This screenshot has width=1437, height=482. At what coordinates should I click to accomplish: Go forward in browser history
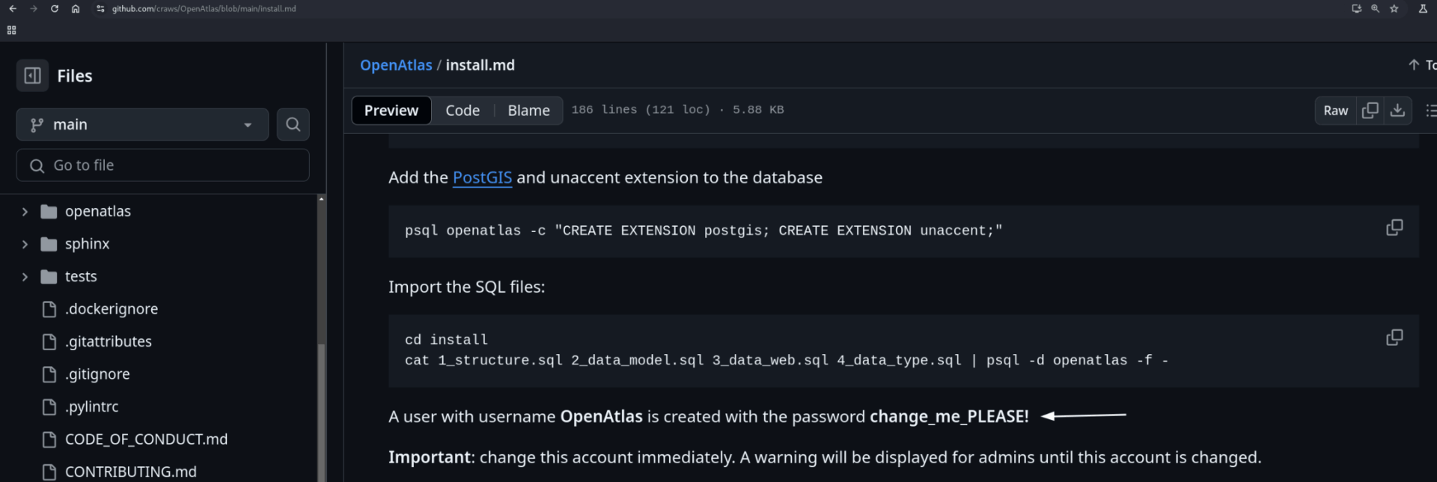coord(34,9)
